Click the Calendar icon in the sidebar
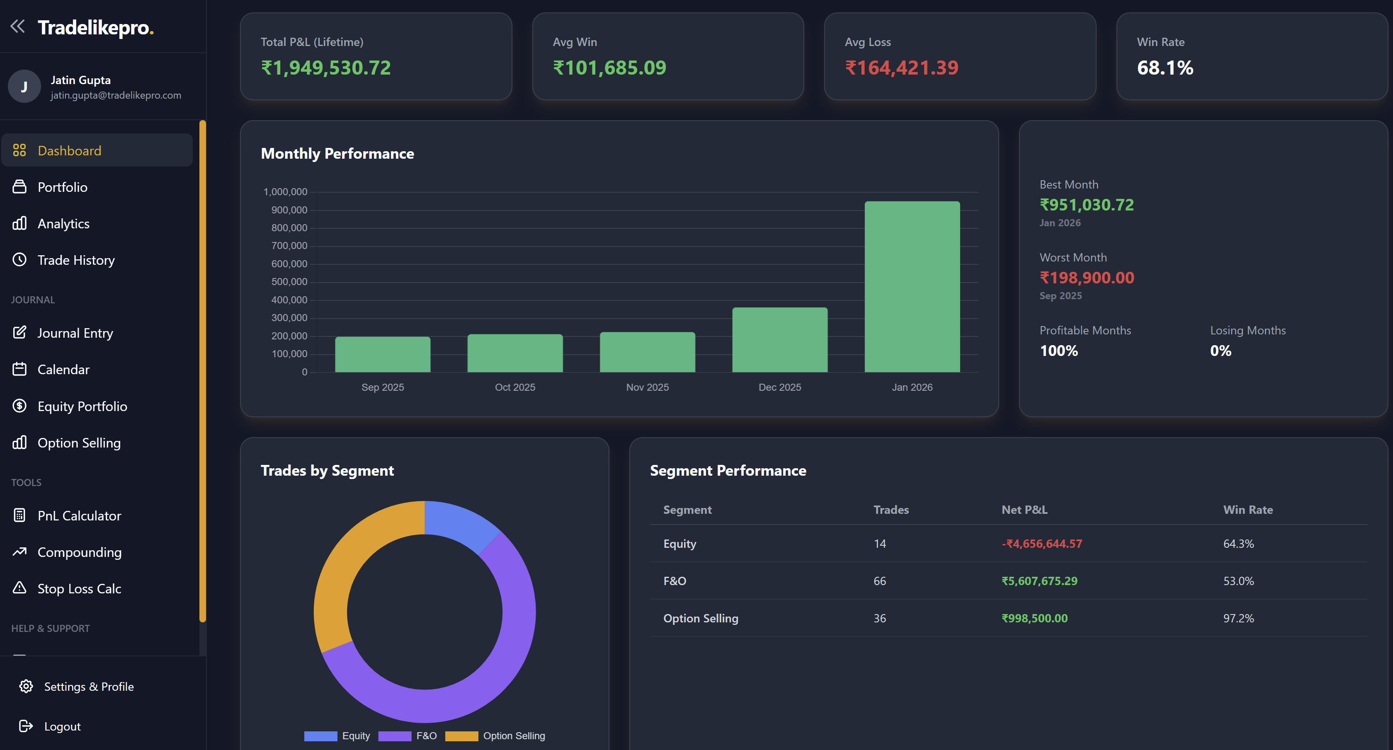The height and width of the screenshot is (750, 1393). click(19, 369)
